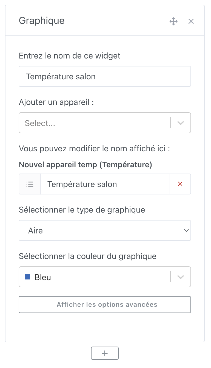This screenshot has width=211, height=368.
Task: Select the chevron of the device selector
Action: (x=180, y=123)
